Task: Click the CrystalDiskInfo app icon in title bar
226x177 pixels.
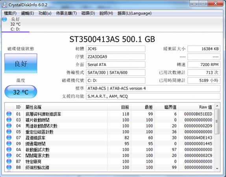Action: pyautogui.click(x=4, y=5)
